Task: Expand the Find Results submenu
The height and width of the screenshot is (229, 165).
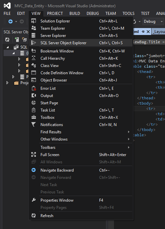Action: [x=128, y=132]
